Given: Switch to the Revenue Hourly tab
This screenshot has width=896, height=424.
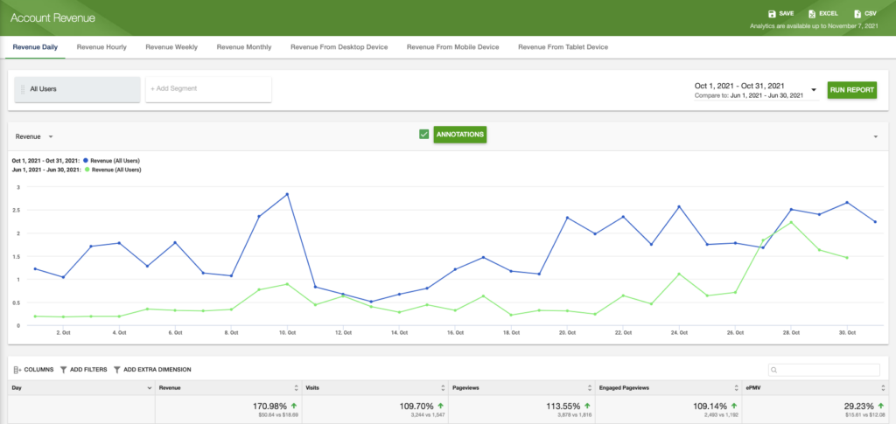Looking at the screenshot, I should 101,47.
